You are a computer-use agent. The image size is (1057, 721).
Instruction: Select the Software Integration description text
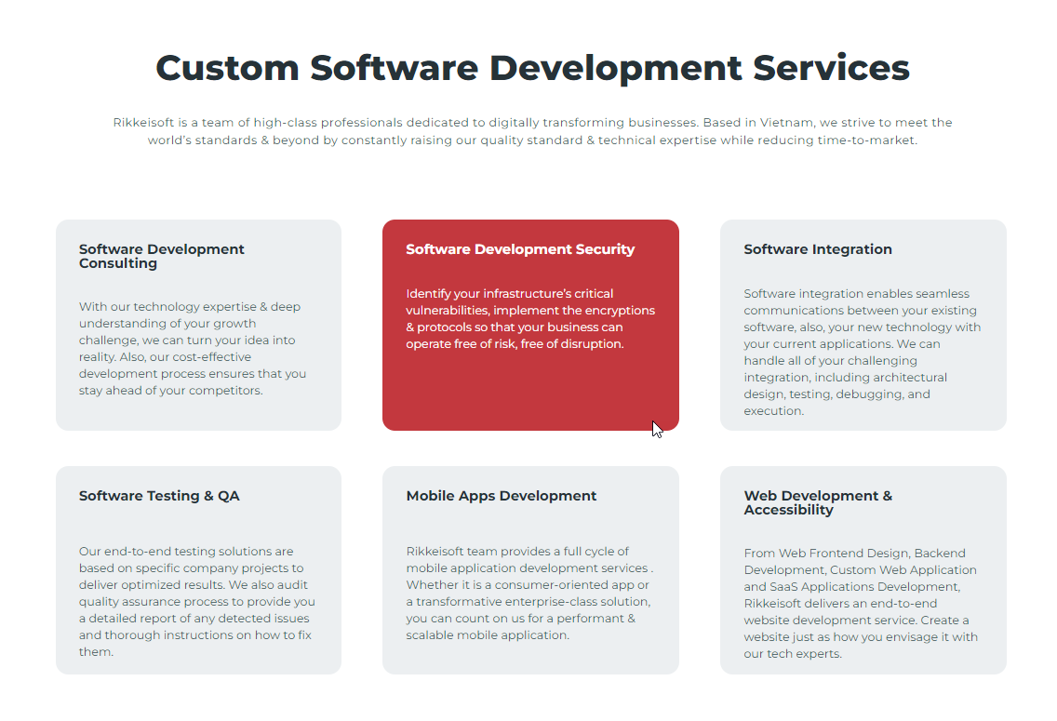click(x=863, y=352)
